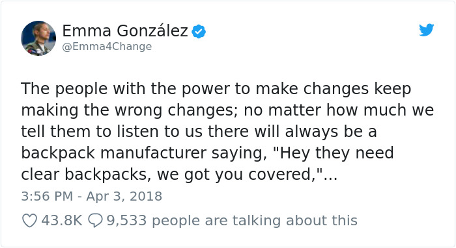Click the blue verified checkmark badge
The width and height of the screenshot is (456, 248).
coord(199,32)
